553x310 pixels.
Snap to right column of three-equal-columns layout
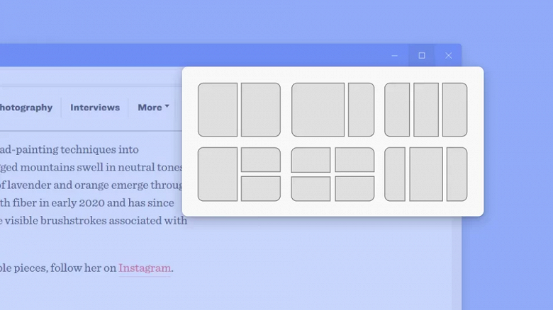(x=454, y=110)
